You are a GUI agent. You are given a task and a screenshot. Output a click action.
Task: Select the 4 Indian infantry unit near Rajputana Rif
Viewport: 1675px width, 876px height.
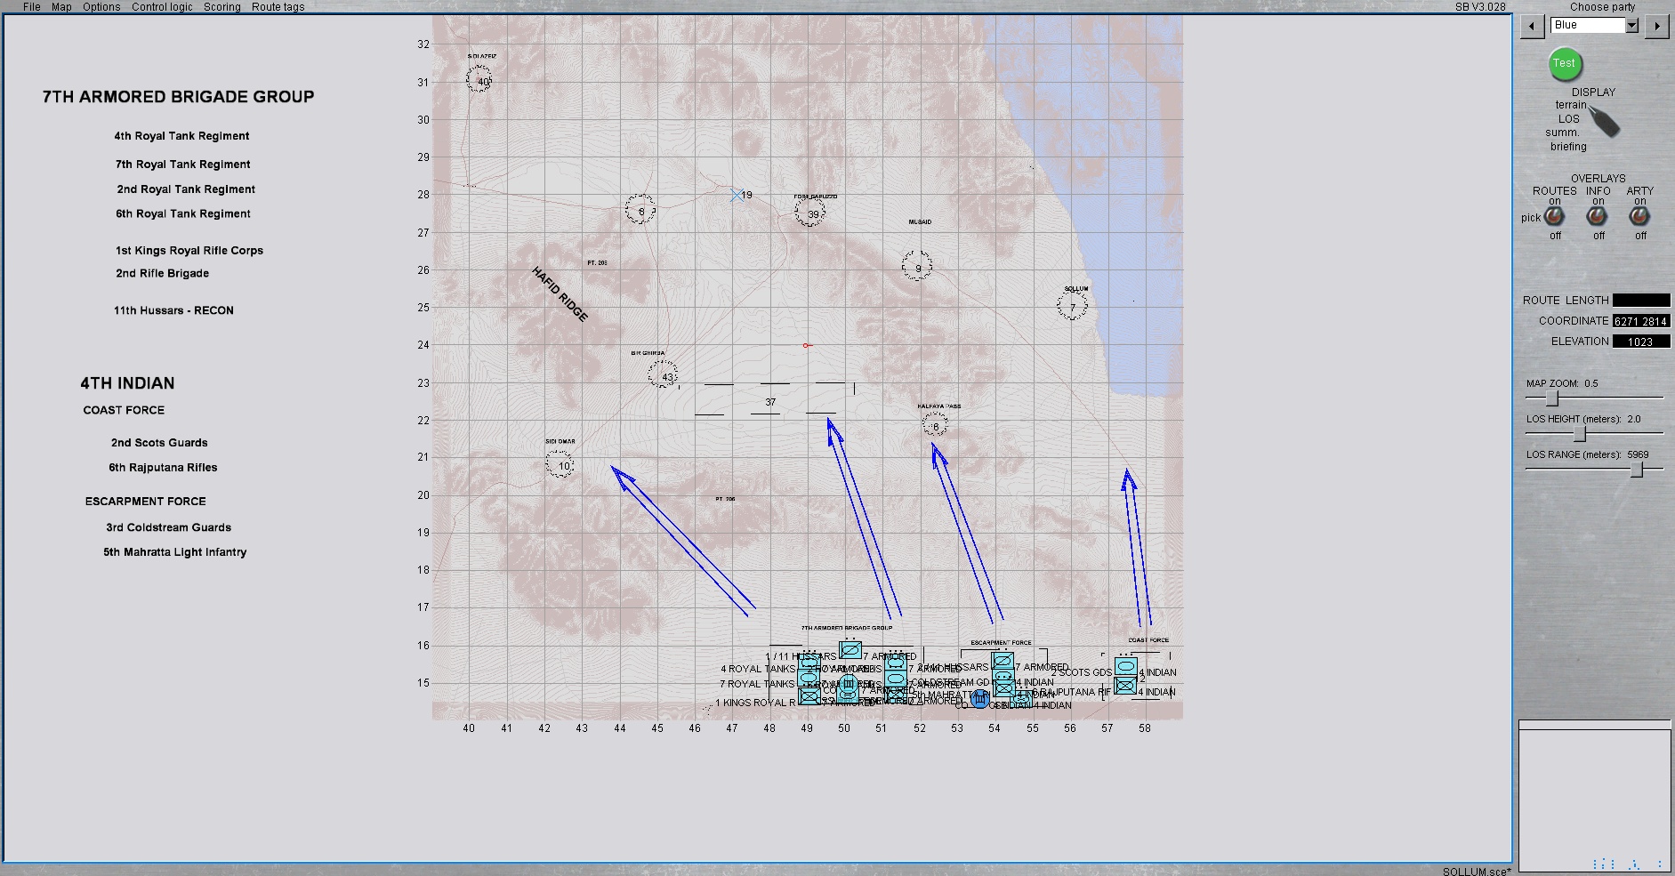tap(1125, 686)
